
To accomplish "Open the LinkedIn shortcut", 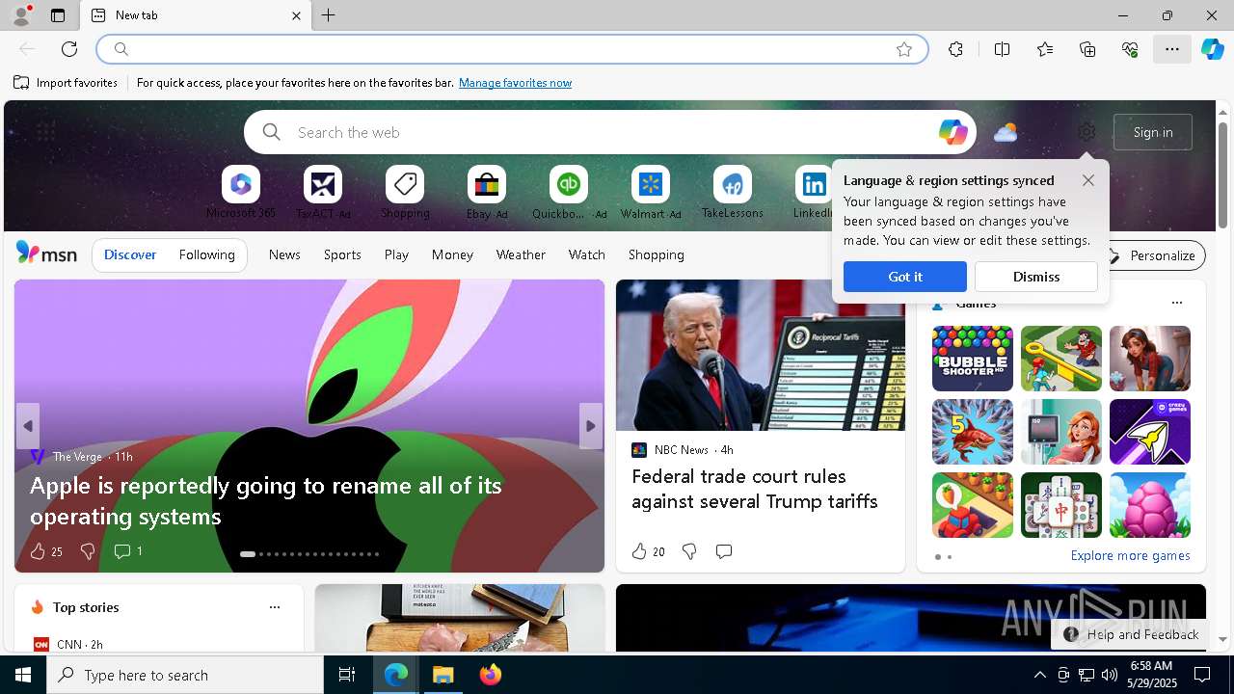I will (x=814, y=193).
